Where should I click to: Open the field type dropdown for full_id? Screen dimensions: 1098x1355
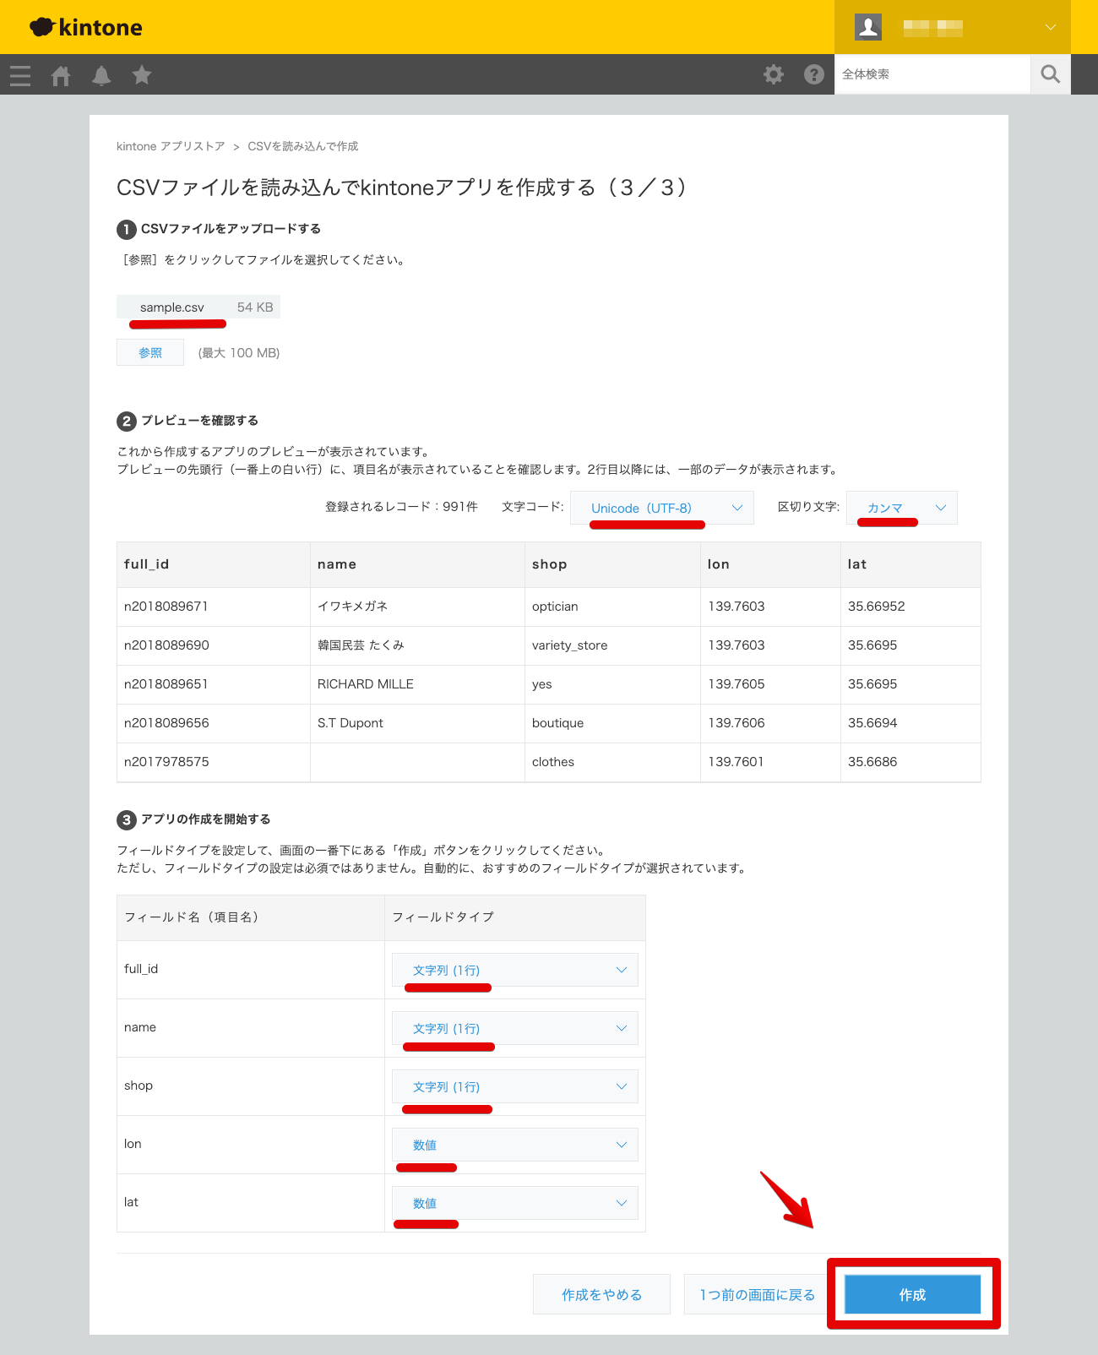coord(515,970)
